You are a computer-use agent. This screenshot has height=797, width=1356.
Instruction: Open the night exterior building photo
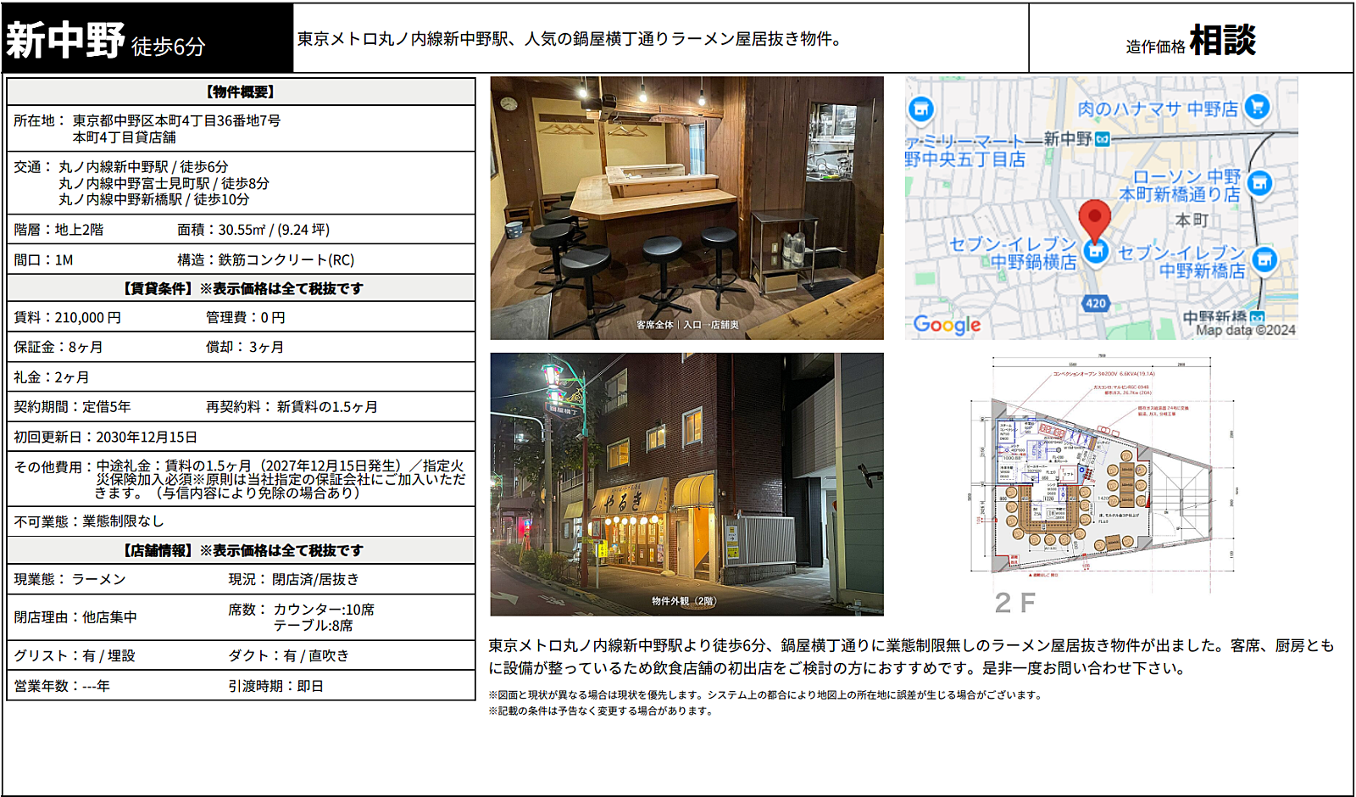tap(686, 484)
